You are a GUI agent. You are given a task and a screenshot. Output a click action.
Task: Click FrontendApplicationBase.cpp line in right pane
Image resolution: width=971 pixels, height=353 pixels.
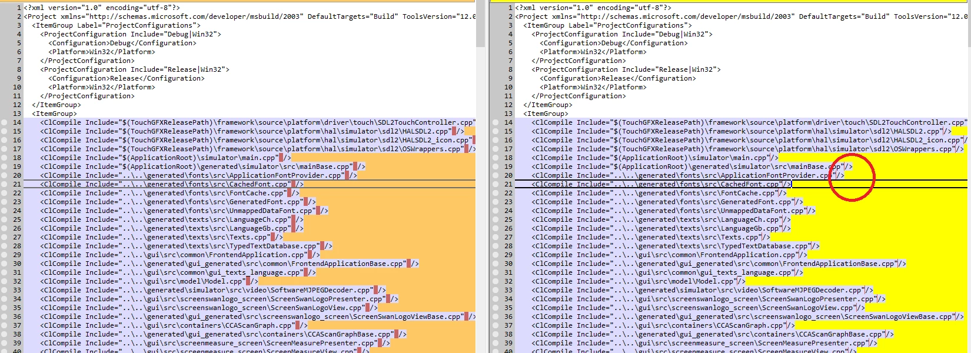[x=719, y=264]
